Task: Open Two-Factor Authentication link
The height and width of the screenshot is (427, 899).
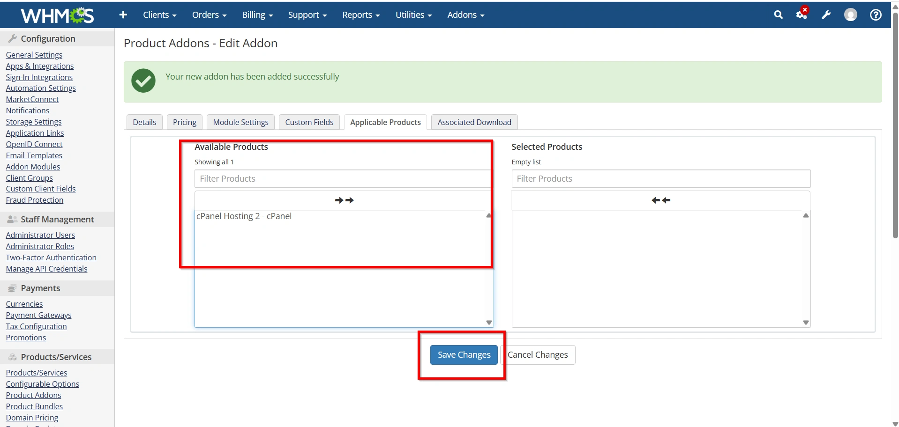Action: click(51, 258)
